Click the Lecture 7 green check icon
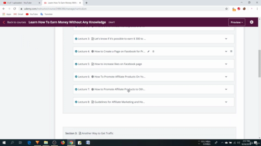This screenshot has height=146, width=261. [x=76, y=89]
